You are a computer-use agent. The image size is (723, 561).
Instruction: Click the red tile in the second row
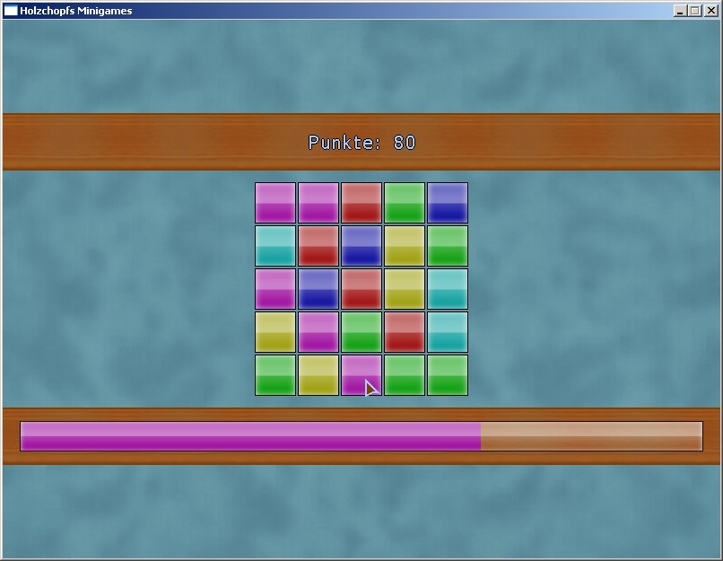click(x=318, y=246)
